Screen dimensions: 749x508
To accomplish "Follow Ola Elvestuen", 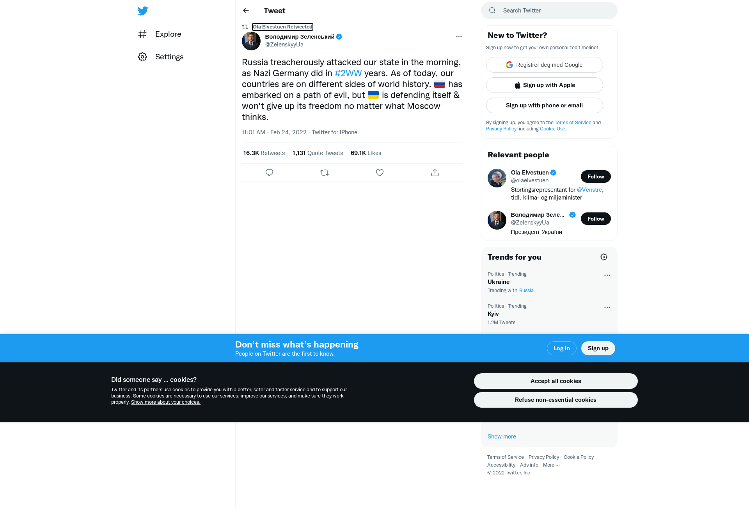I will click(596, 176).
